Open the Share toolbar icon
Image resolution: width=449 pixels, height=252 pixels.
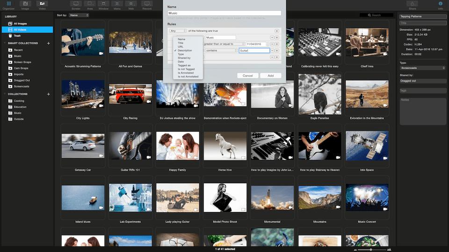[x=412, y=4]
